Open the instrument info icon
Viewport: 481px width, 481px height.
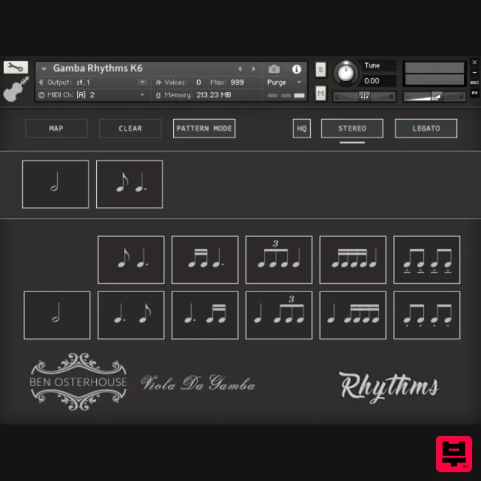point(296,69)
